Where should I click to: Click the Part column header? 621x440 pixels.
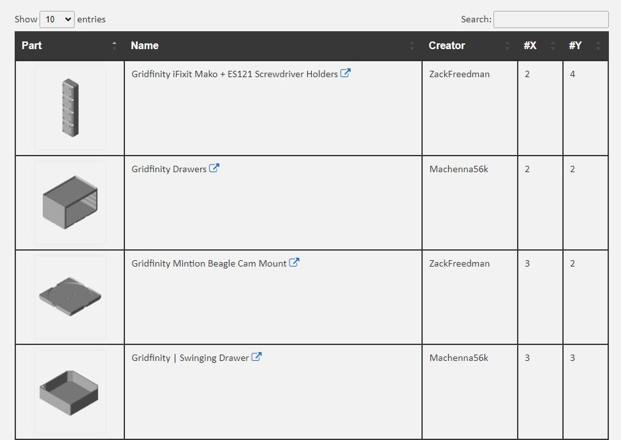click(69, 46)
